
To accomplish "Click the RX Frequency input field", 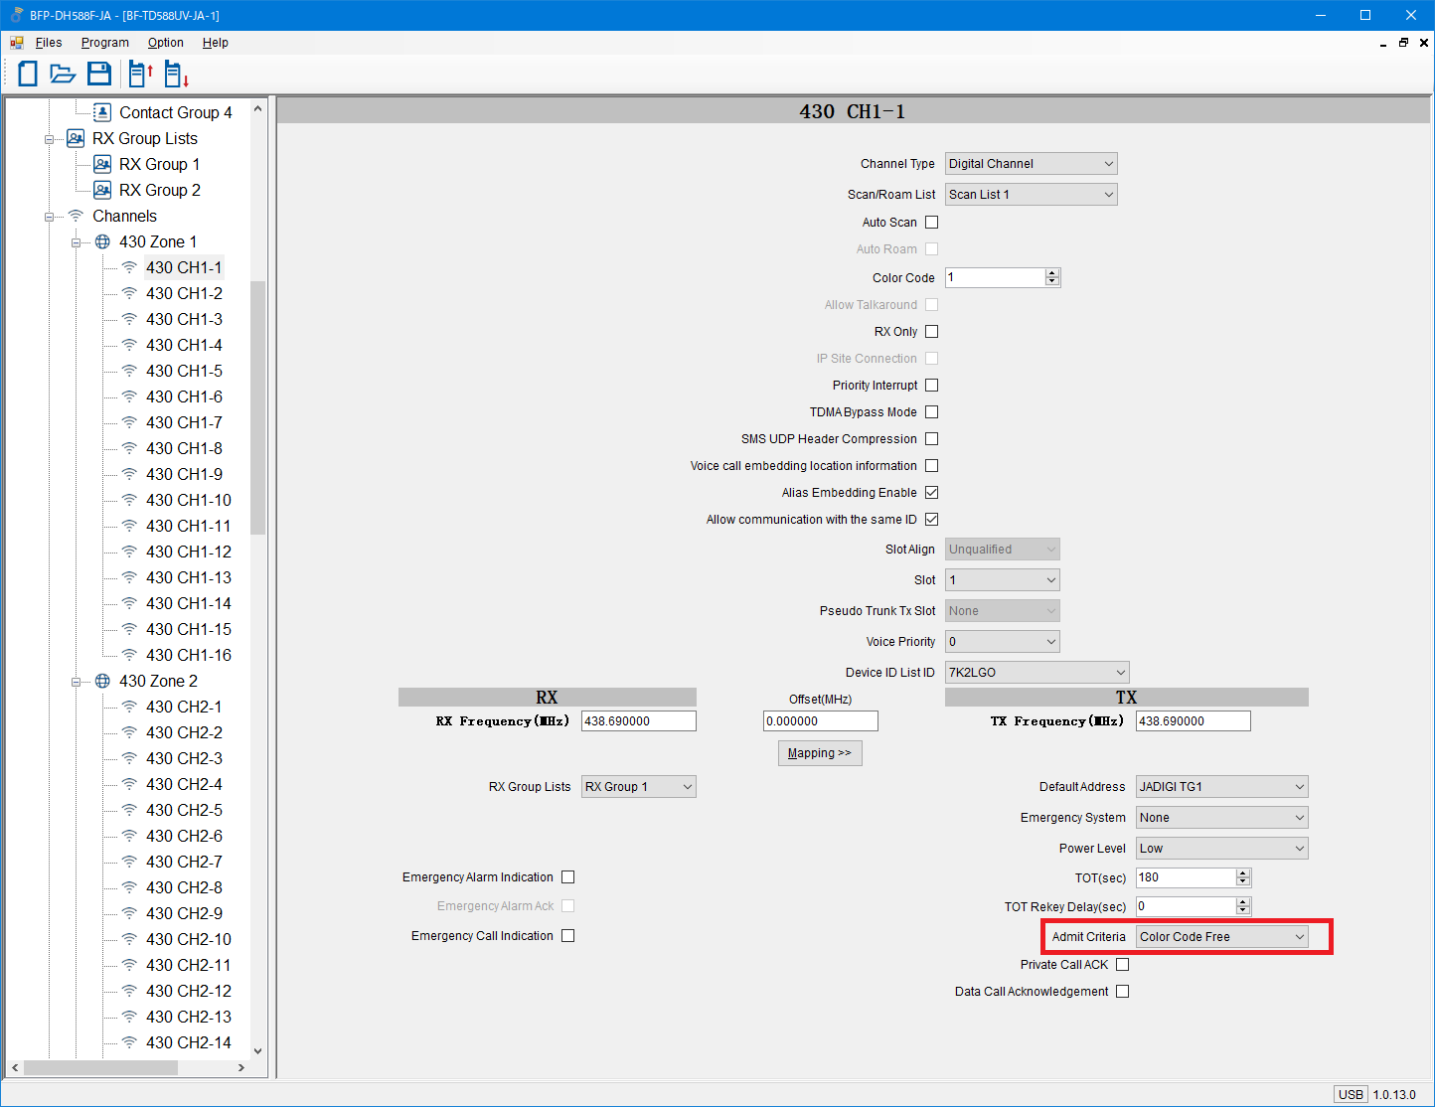I will [638, 721].
